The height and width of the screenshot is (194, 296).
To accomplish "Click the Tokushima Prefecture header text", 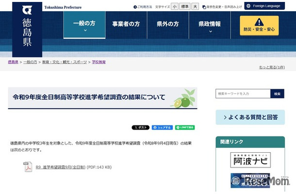I will tap(63, 7).
